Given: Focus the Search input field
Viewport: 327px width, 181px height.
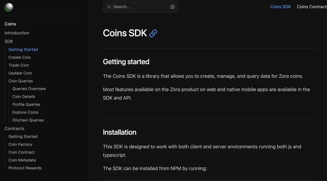Looking at the screenshot, I should [140, 7].
